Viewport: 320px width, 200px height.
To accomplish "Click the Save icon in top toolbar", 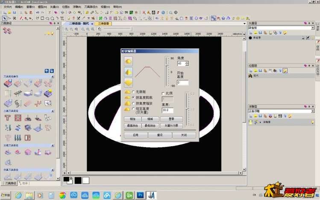I will tap(15, 12).
